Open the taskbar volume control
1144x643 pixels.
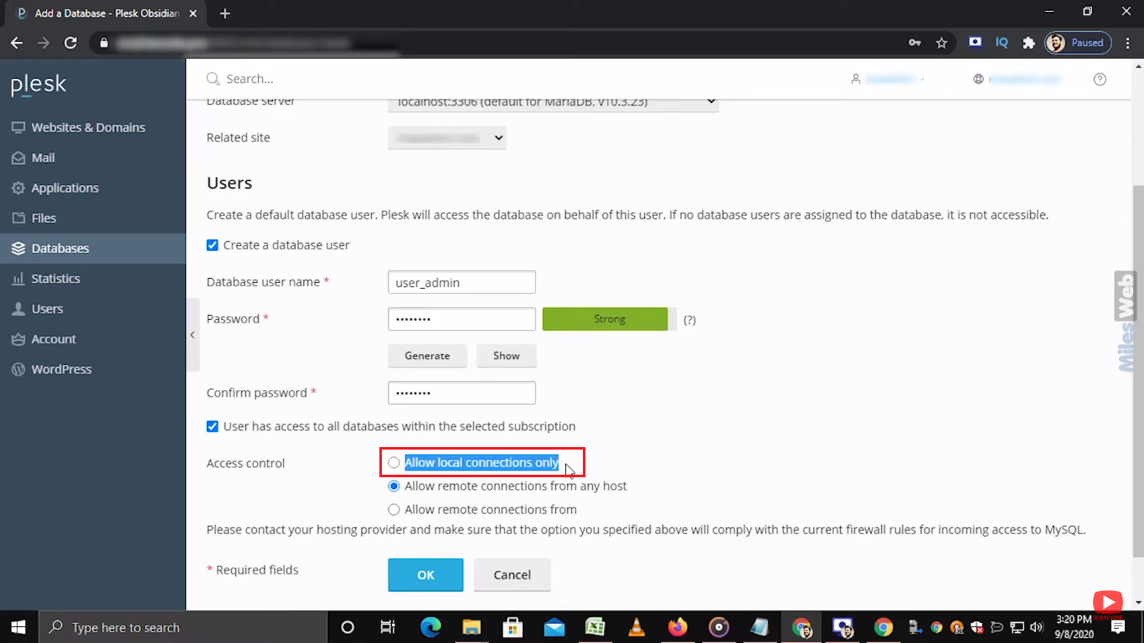(x=1037, y=627)
